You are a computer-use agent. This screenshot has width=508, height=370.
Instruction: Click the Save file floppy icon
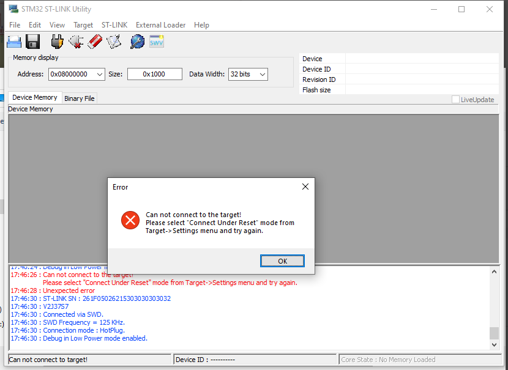click(32, 42)
